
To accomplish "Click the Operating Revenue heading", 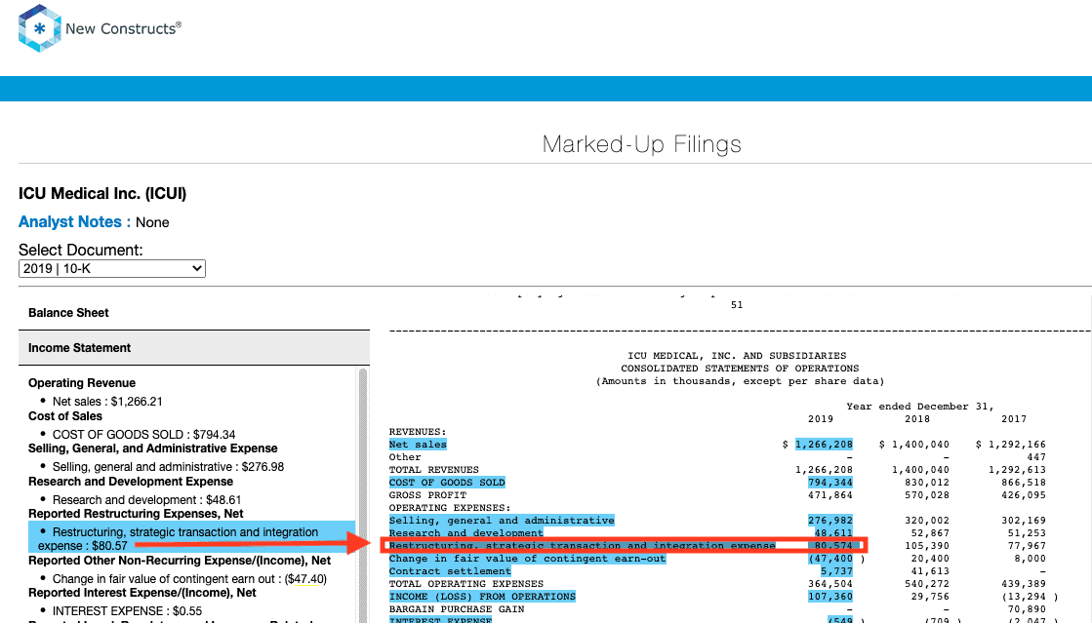I will coord(81,383).
